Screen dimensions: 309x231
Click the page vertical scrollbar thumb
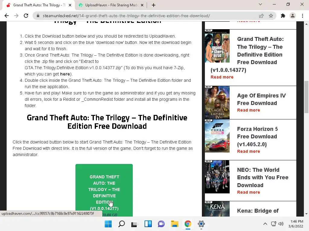[x=306, y=97]
